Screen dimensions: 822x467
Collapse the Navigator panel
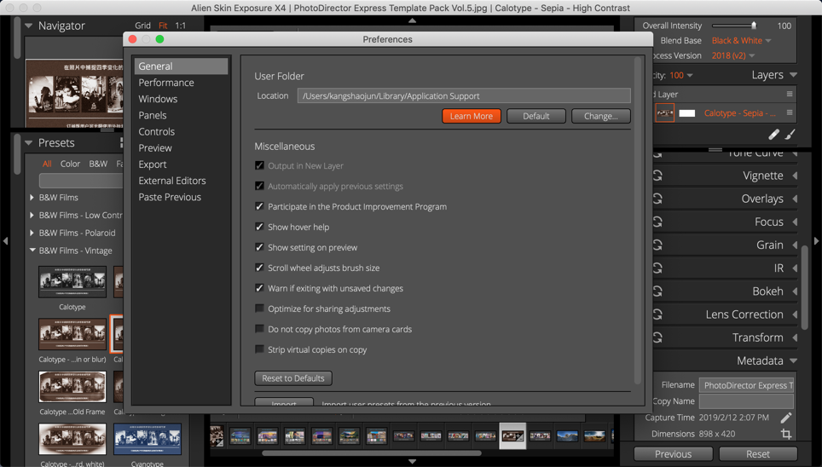coord(28,26)
